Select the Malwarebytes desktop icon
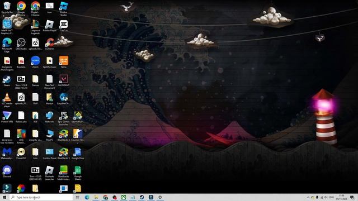The width and height of the screenshot is (358, 201). pos(7,154)
